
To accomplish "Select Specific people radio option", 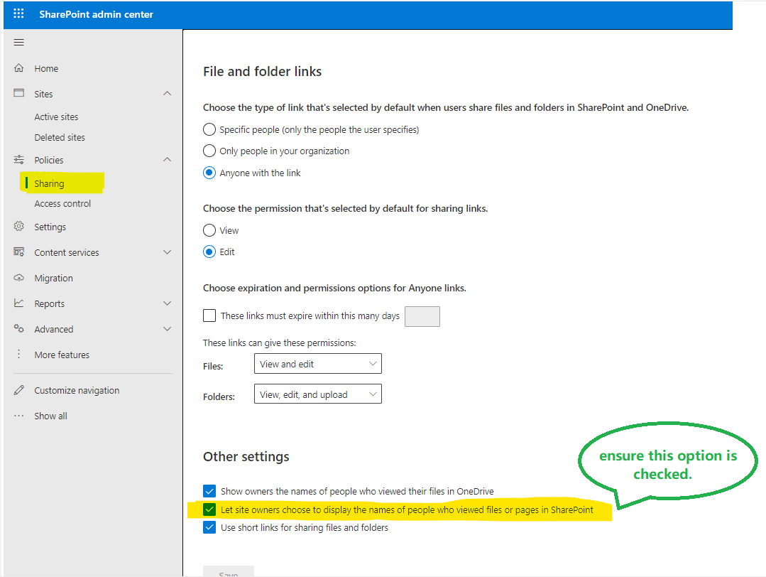I will coord(209,129).
